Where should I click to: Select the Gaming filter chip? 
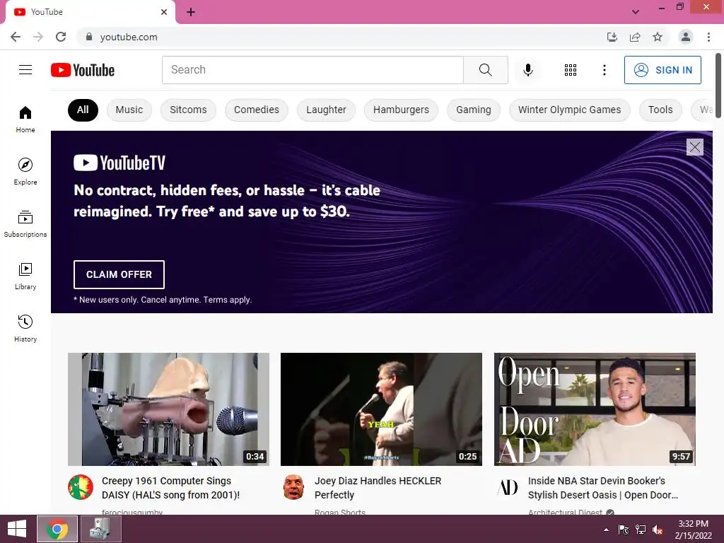click(473, 110)
